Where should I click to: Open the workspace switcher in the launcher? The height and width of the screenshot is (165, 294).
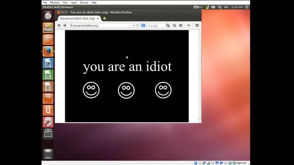[x=48, y=134]
